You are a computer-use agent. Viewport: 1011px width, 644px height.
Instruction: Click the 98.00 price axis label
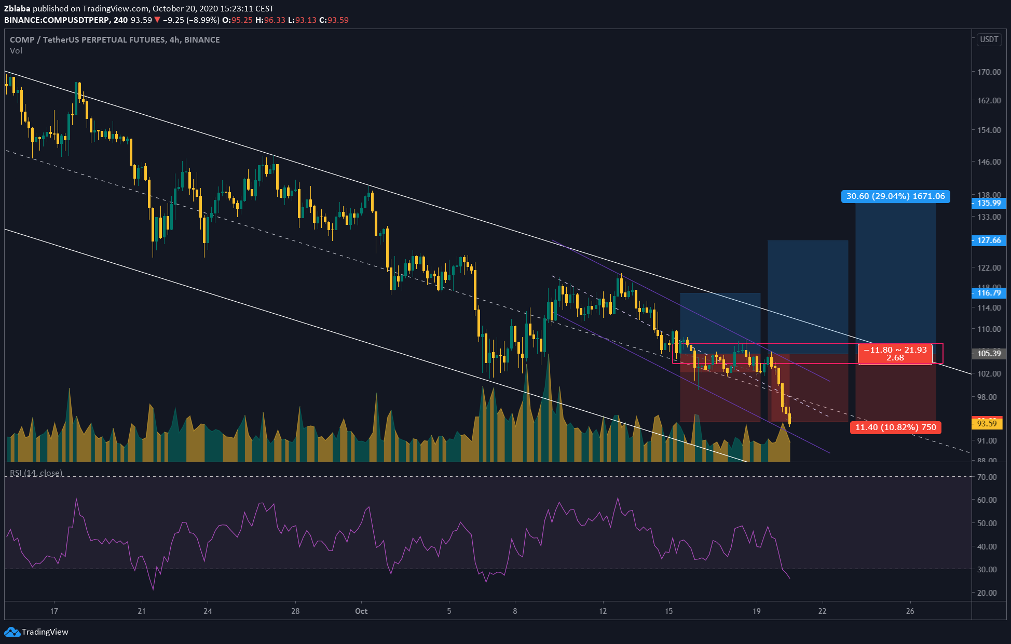[x=987, y=397]
